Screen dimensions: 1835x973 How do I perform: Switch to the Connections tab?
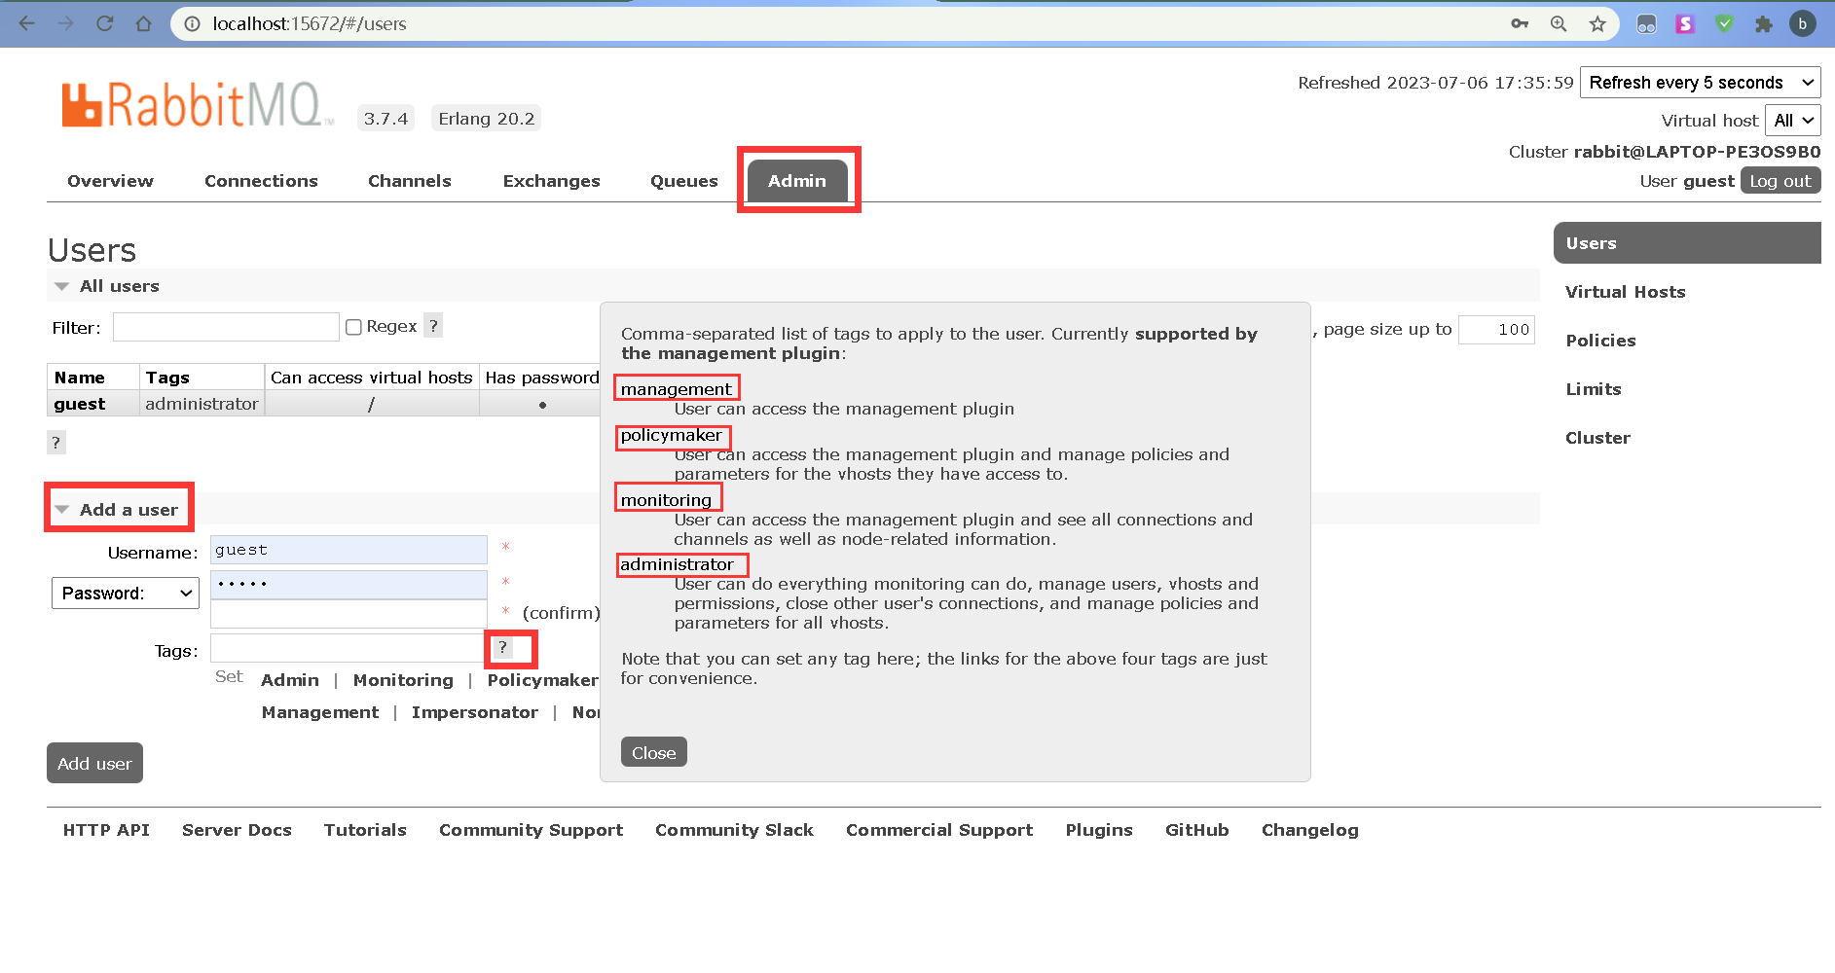click(261, 181)
